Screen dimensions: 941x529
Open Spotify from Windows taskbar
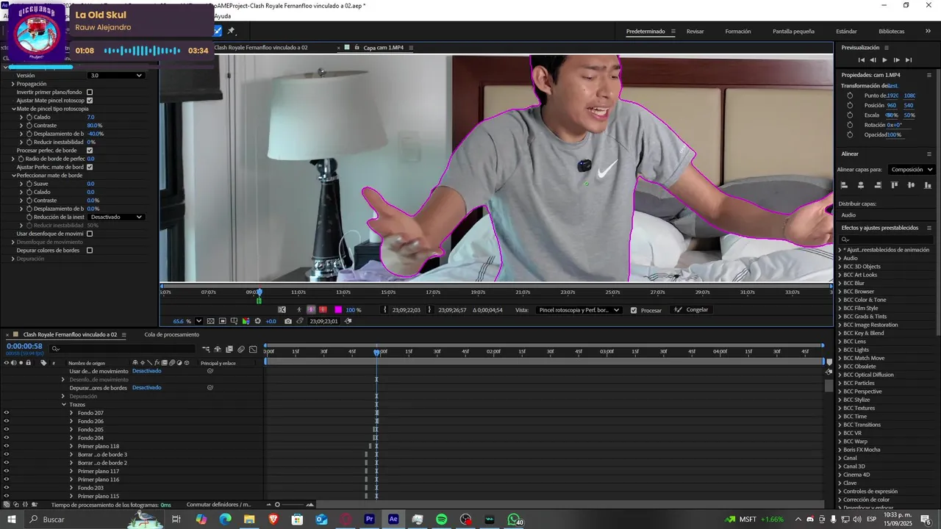pos(441,519)
